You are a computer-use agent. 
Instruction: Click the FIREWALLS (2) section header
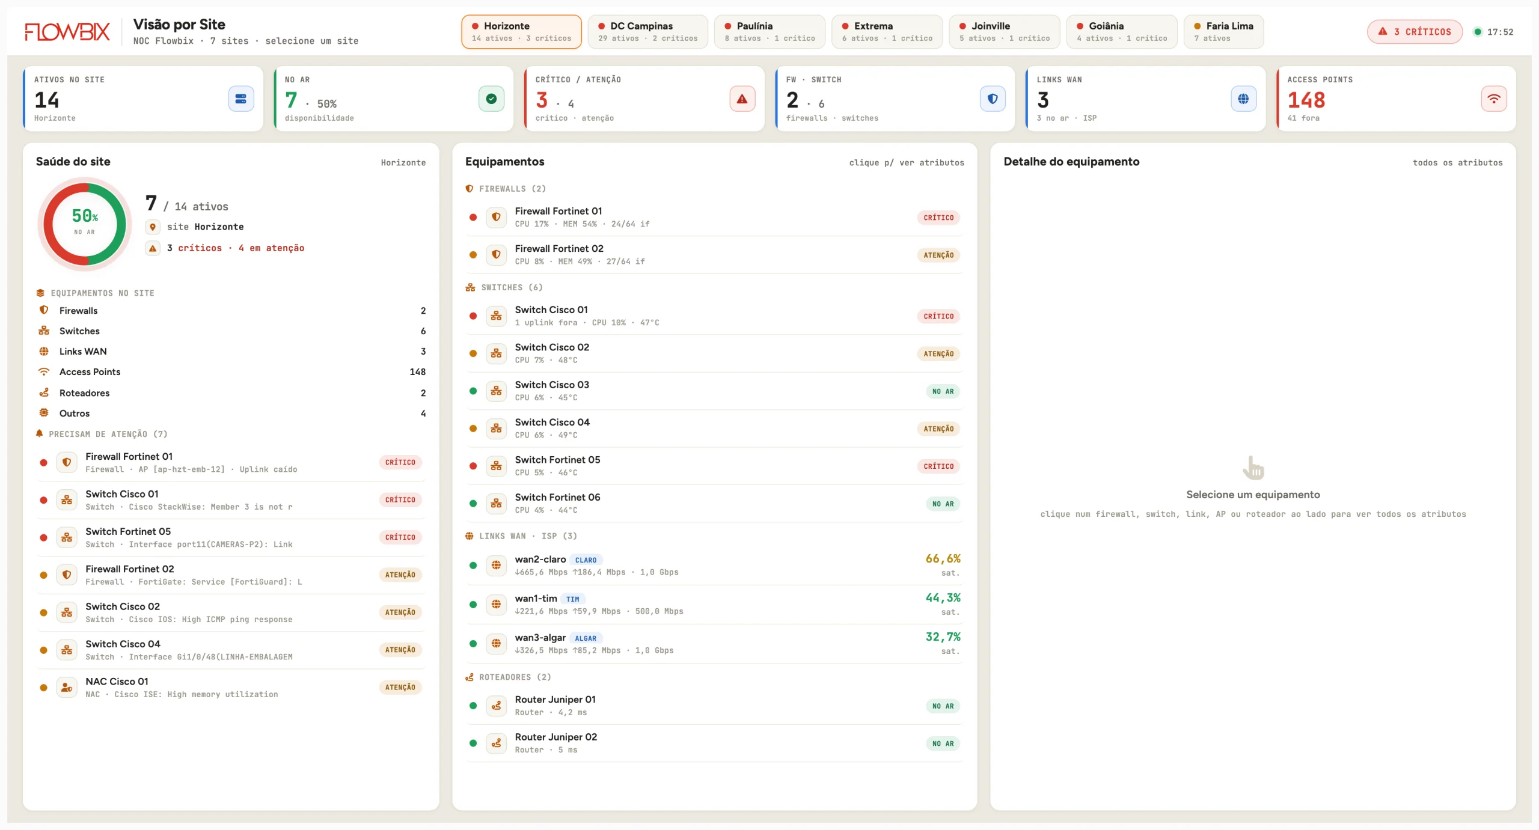tap(506, 189)
